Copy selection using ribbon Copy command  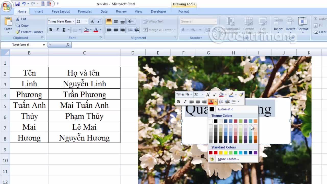coord(22,25)
